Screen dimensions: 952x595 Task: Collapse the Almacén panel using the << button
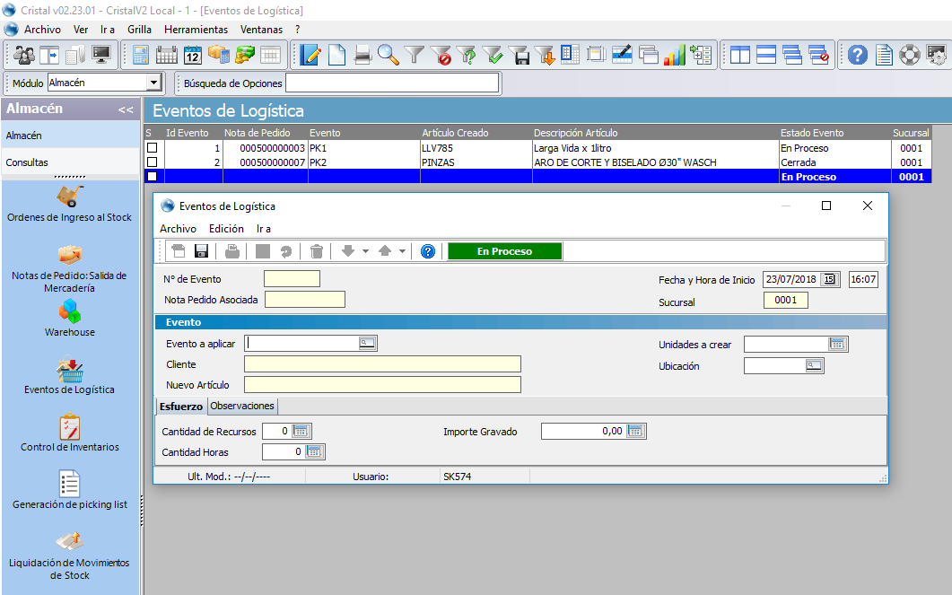pos(126,109)
